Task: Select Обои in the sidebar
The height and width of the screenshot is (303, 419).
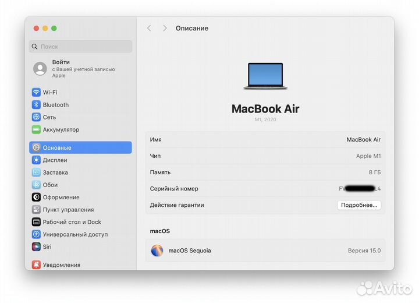Action: (x=80, y=185)
